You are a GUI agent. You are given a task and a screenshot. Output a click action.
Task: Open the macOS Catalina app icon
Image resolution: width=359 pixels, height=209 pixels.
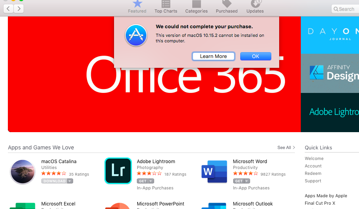22,172
